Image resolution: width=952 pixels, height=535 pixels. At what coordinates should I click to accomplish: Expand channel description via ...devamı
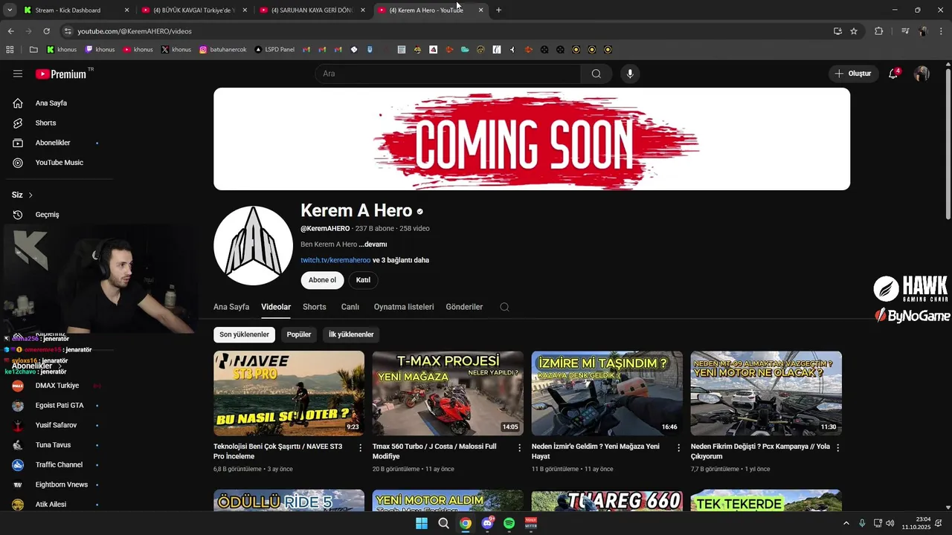coord(373,244)
